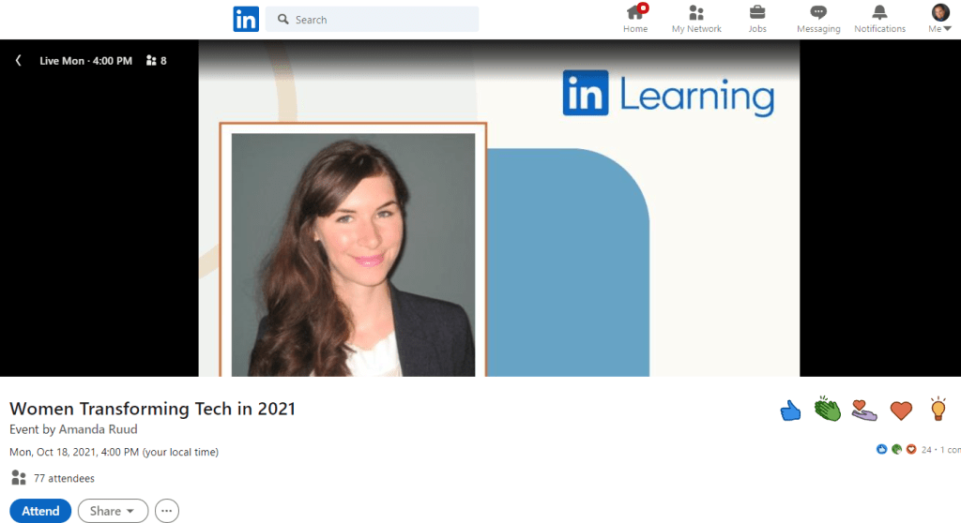Click the back arrow in video header
The height and width of the screenshot is (523, 961).
(18, 61)
